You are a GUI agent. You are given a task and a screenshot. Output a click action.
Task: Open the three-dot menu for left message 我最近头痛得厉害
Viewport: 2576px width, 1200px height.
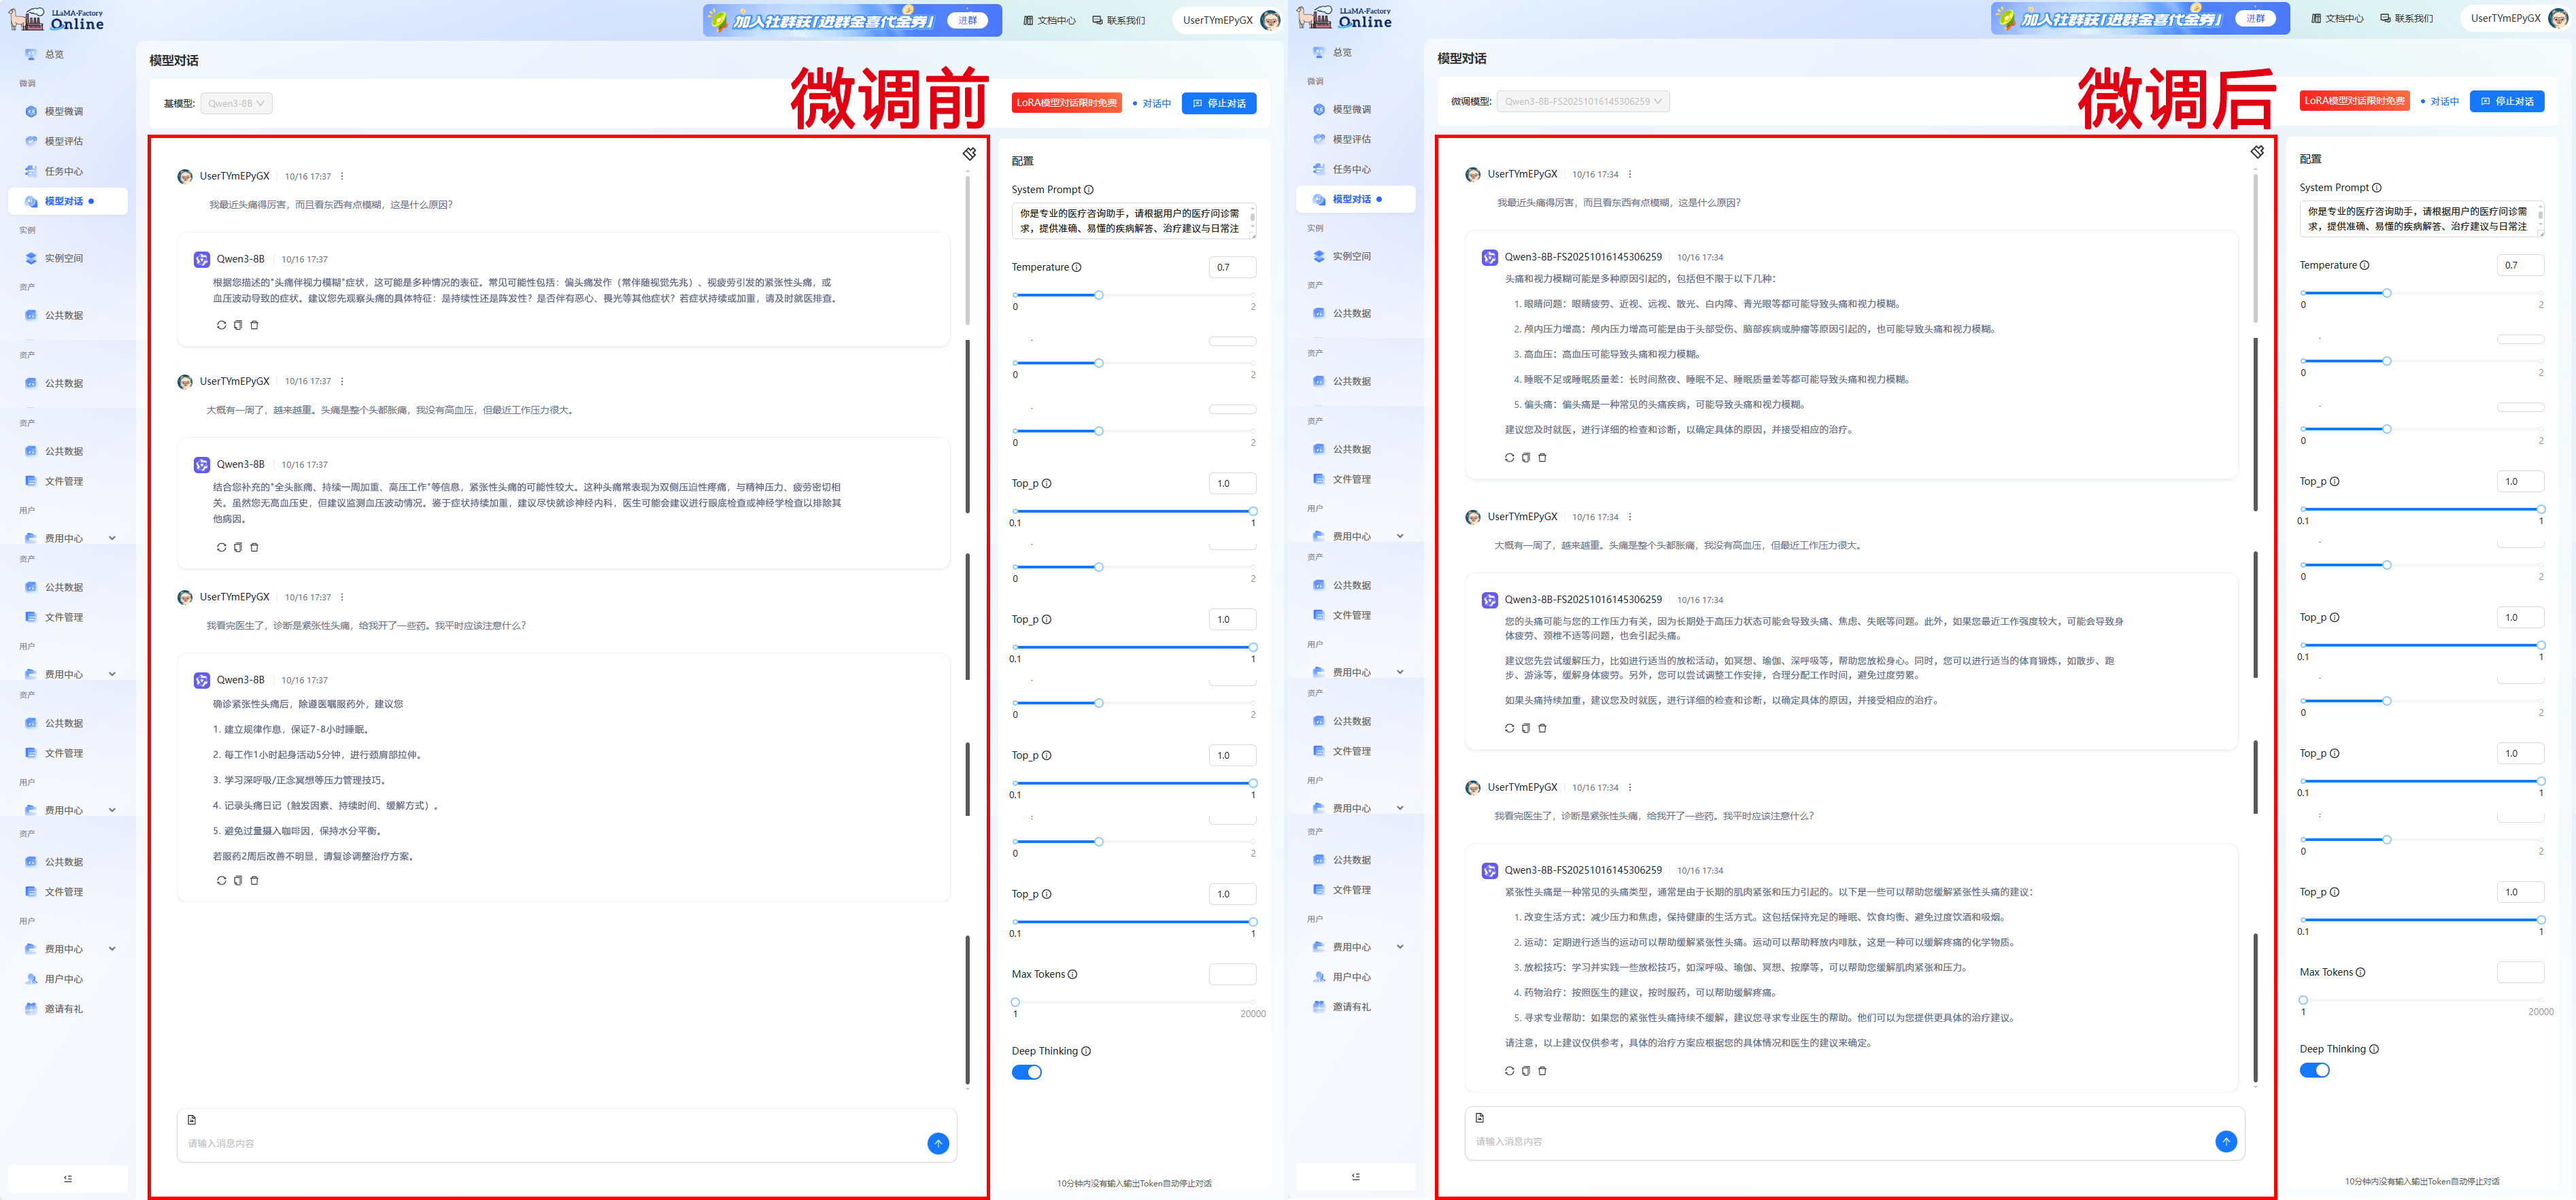tap(342, 176)
